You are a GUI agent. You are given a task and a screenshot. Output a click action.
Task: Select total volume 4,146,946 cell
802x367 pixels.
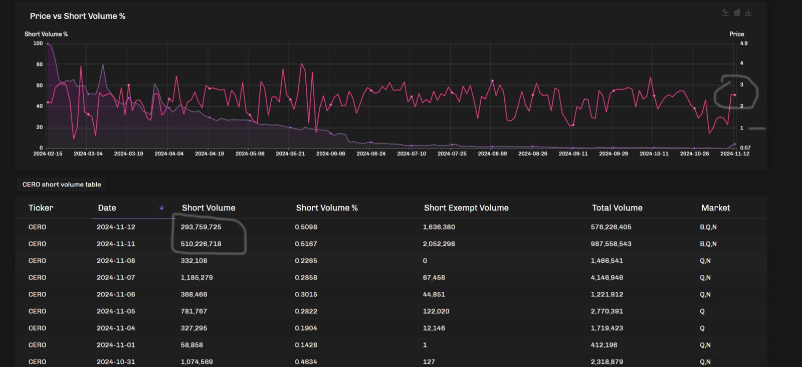pyautogui.click(x=607, y=277)
